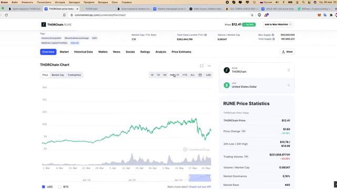Click info icon beside Total Value Locked

pyautogui.click(x=205, y=35)
